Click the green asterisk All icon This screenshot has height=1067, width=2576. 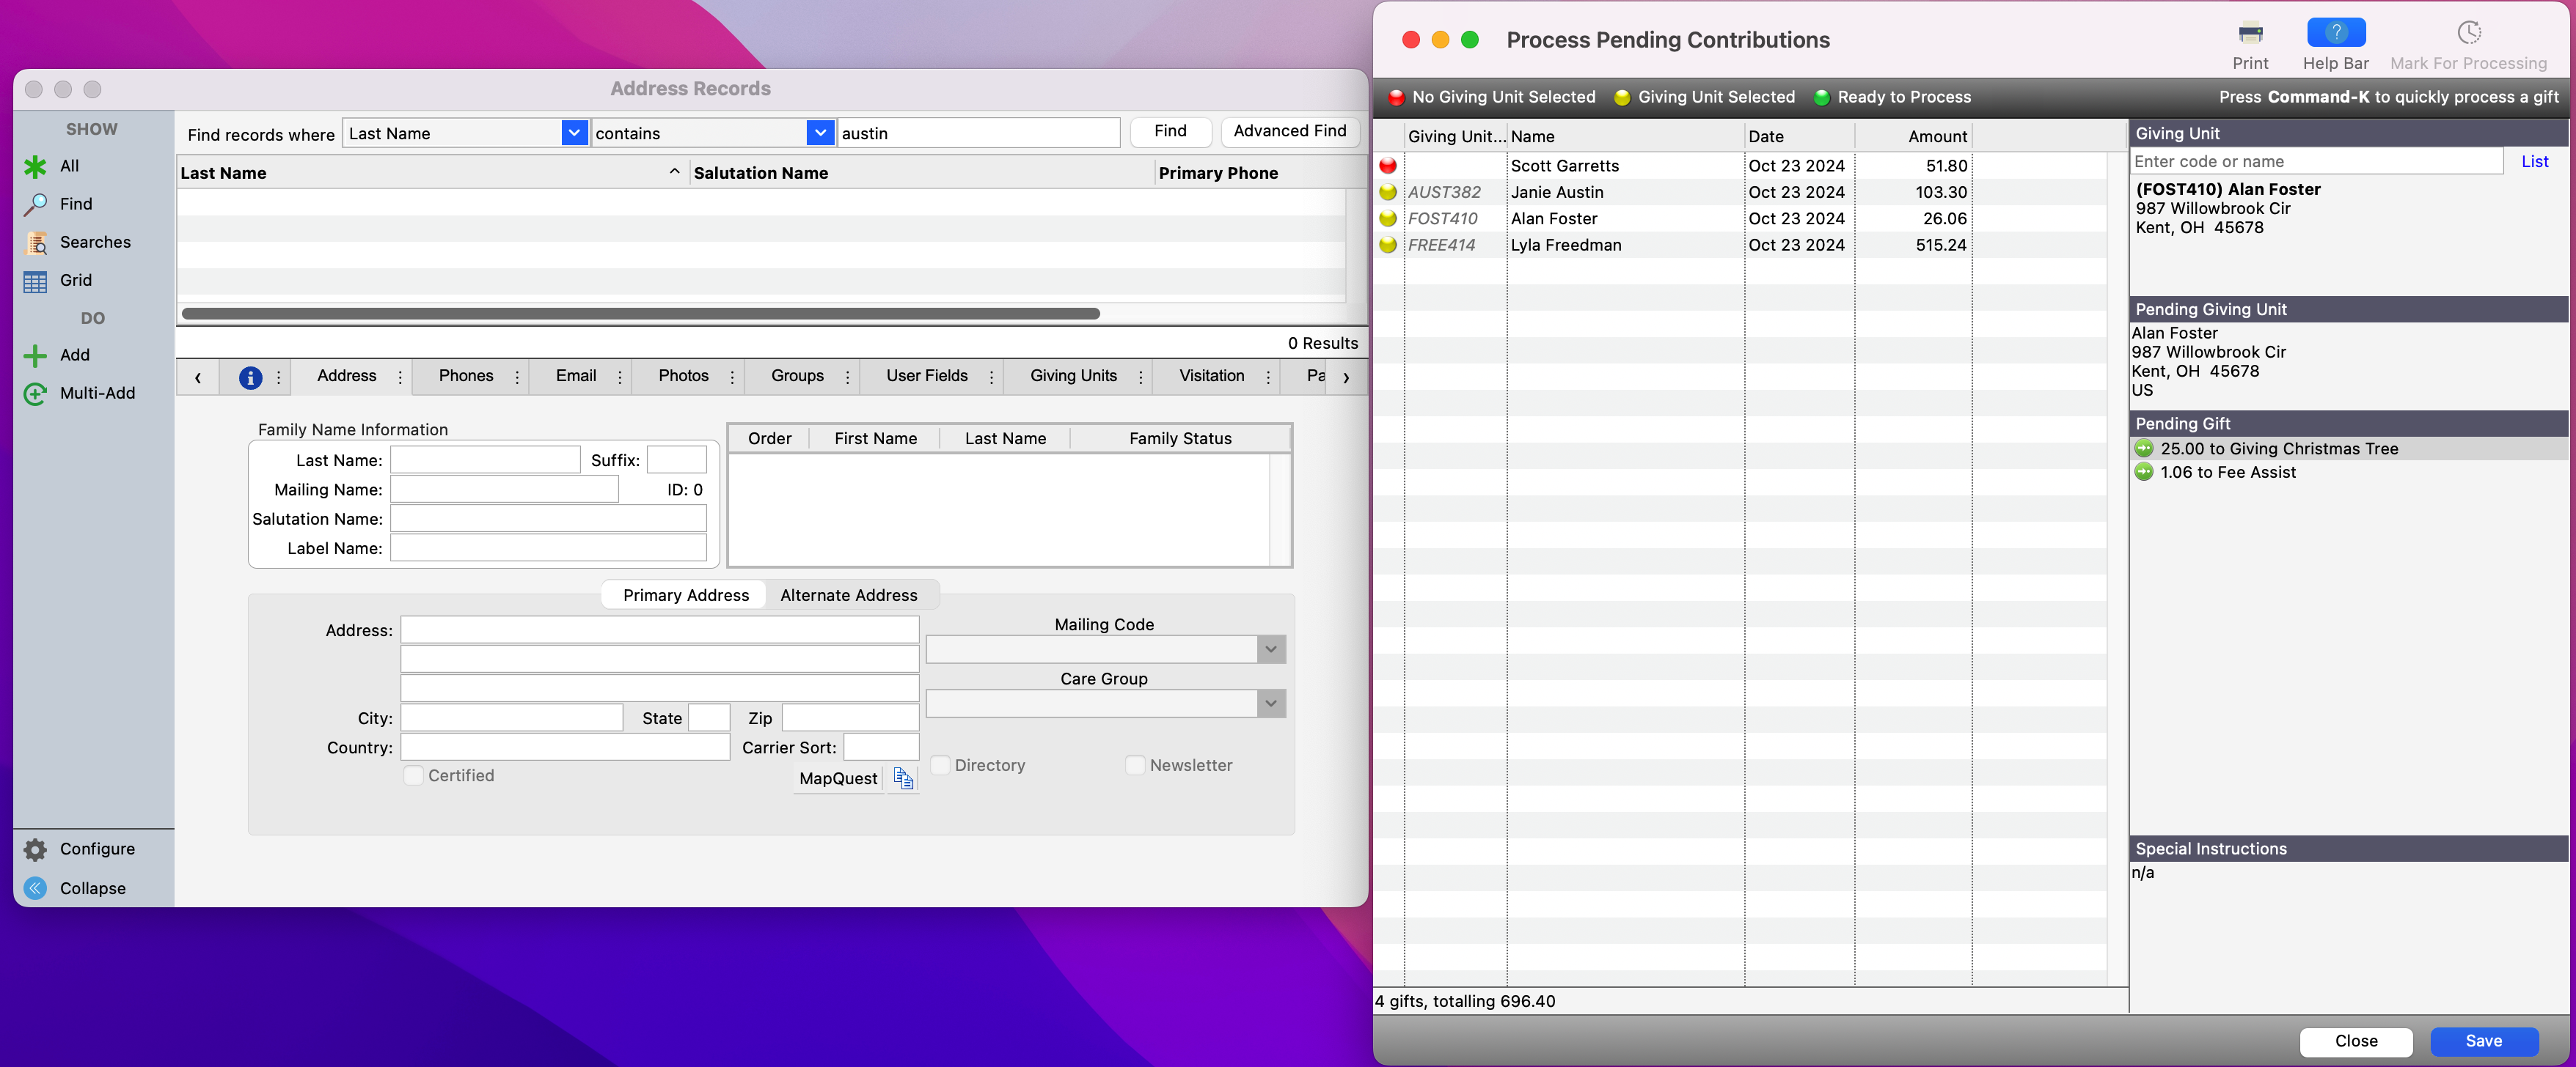(35, 167)
